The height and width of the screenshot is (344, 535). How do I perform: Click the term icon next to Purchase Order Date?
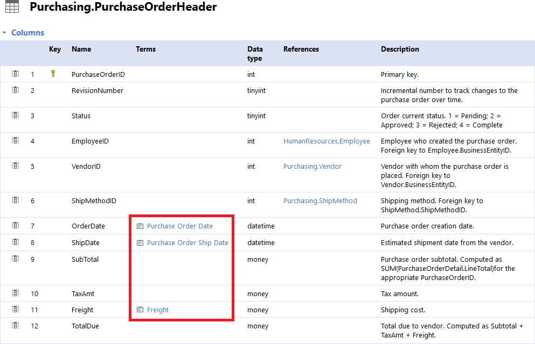(140, 226)
